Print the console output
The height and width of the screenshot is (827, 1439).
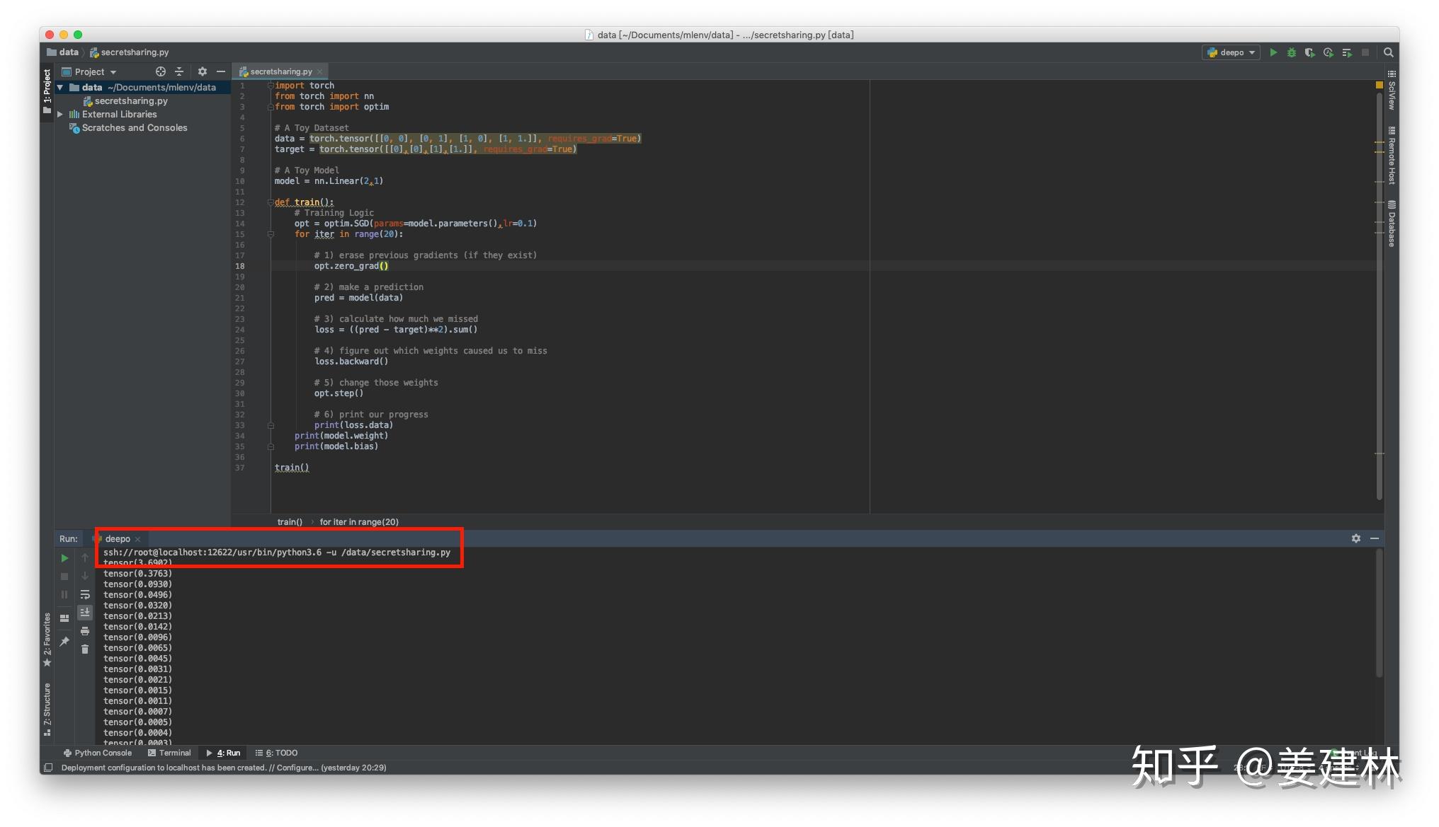tap(85, 631)
